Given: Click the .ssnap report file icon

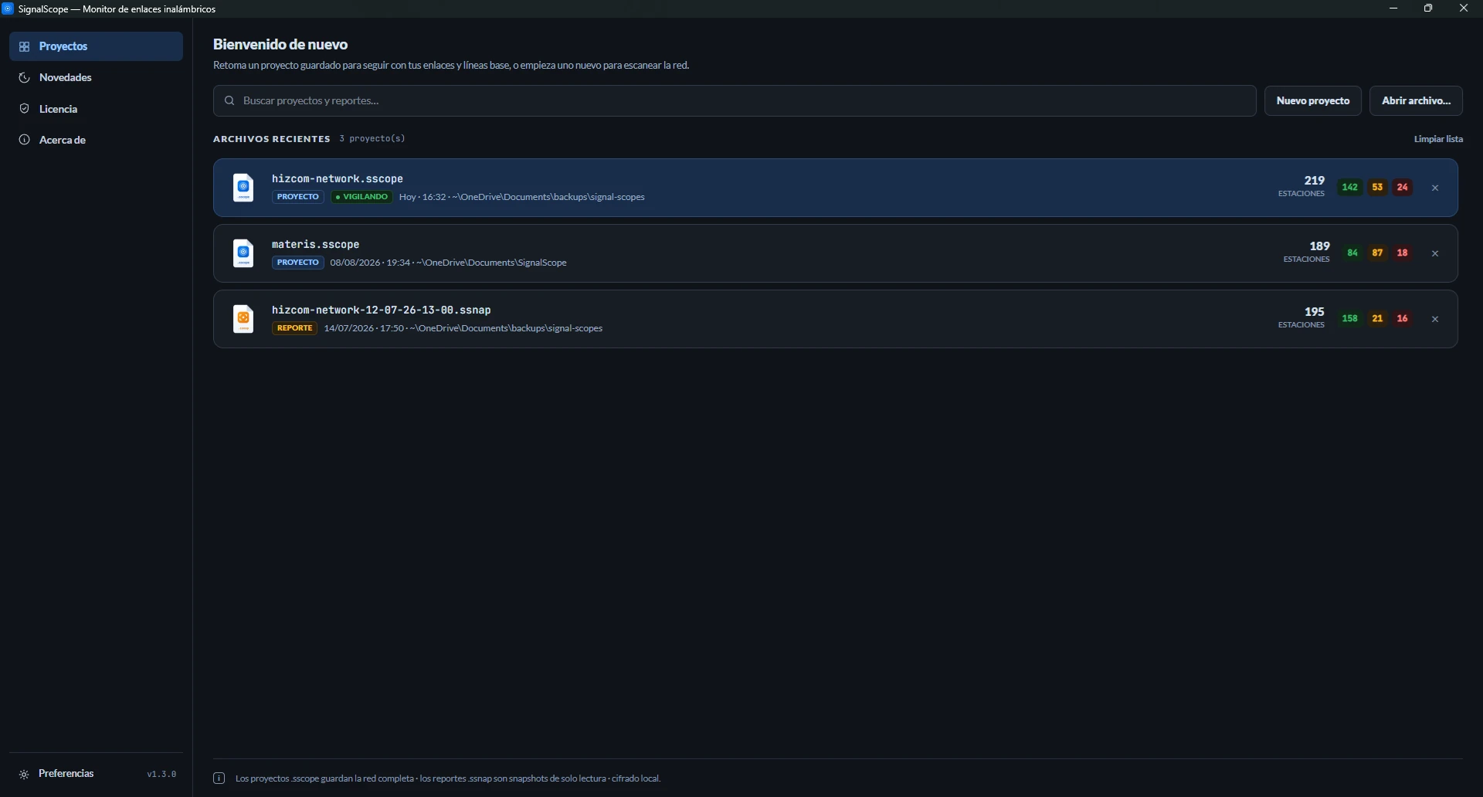Looking at the screenshot, I should tap(243, 319).
